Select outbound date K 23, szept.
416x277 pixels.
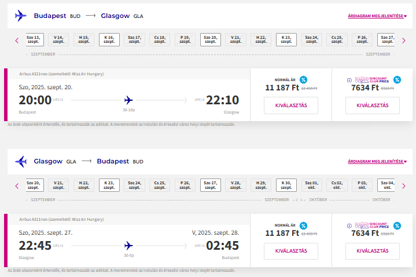[286, 39]
